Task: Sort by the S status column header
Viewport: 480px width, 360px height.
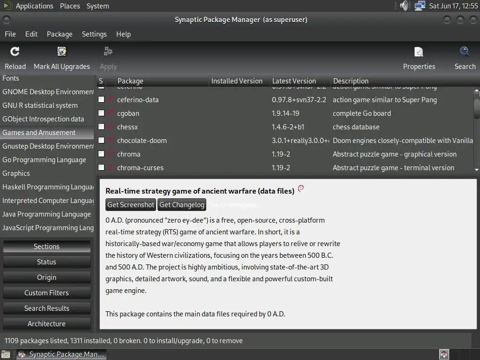Action: click(x=101, y=81)
